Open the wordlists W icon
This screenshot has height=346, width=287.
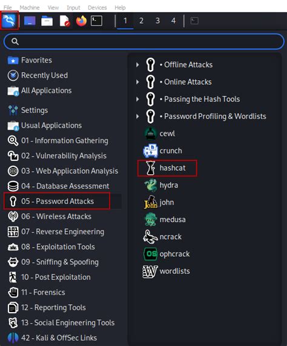pyautogui.click(x=151, y=271)
